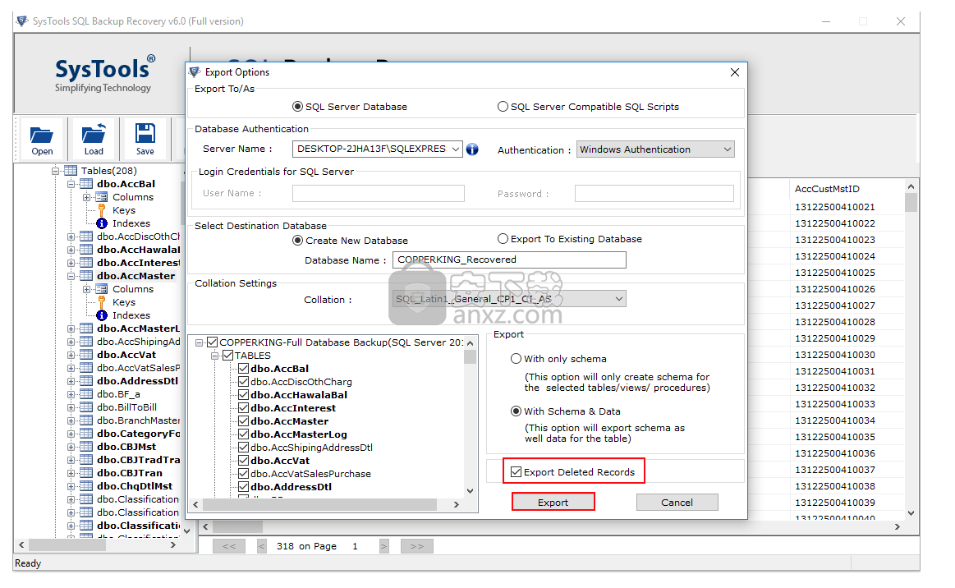Collapse dbo.AccMaster node in left tree
Screen dimensions: 955x588
(71, 276)
